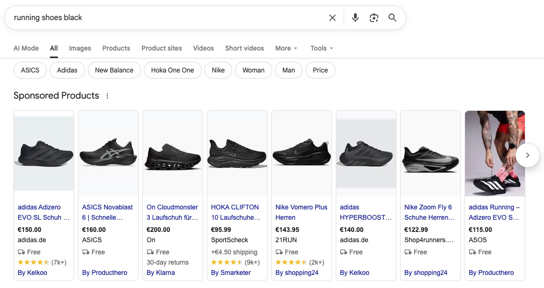
Task: Switch to the Images tab
Action: click(80, 48)
